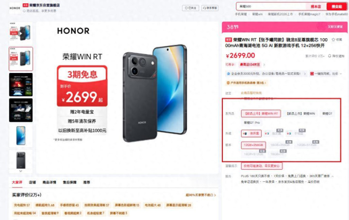Screen dimensions: 349x220
Task: Play the video thumbnail in gallery
Action: [21, 33]
